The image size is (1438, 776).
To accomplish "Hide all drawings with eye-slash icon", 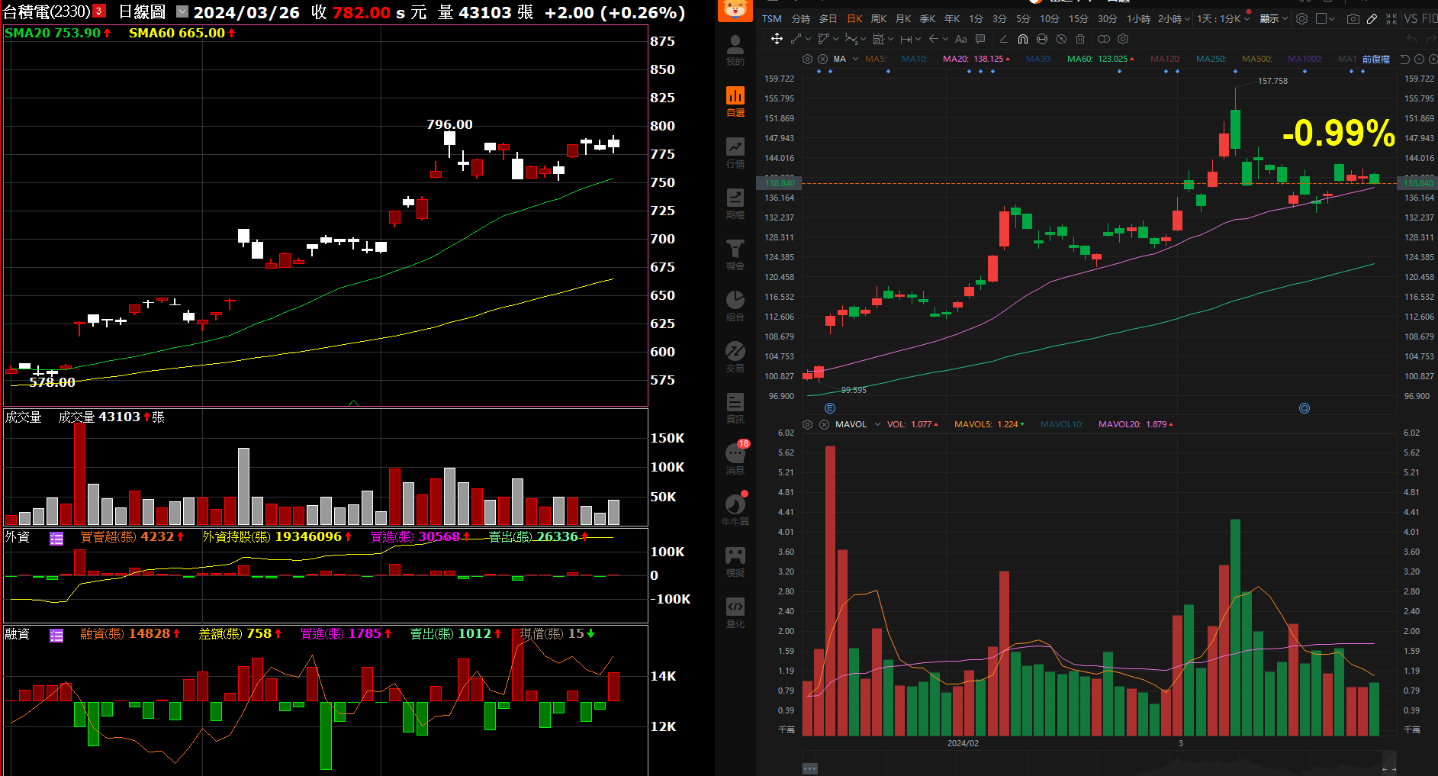I will click(x=1061, y=39).
